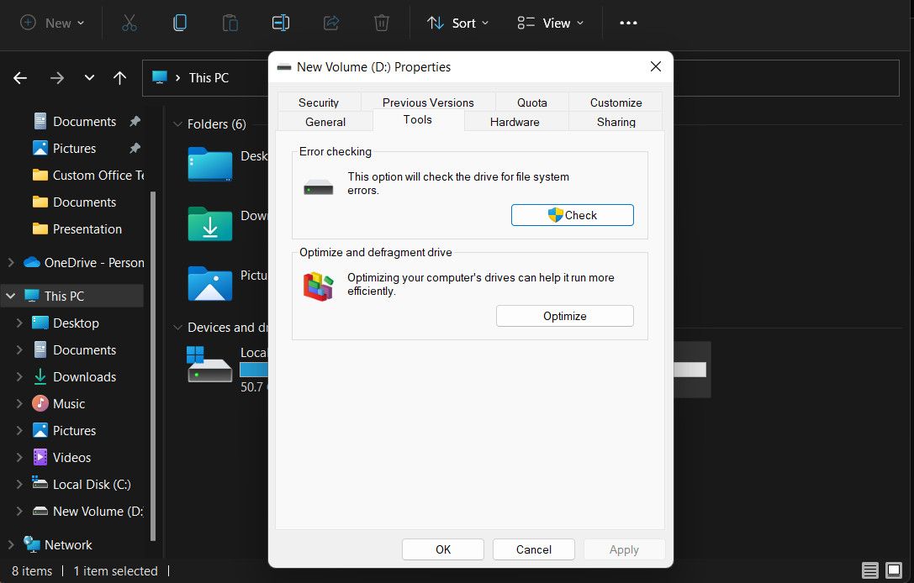This screenshot has height=583, width=914.
Task: Switch to the Previous Versions tab
Action: (428, 102)
